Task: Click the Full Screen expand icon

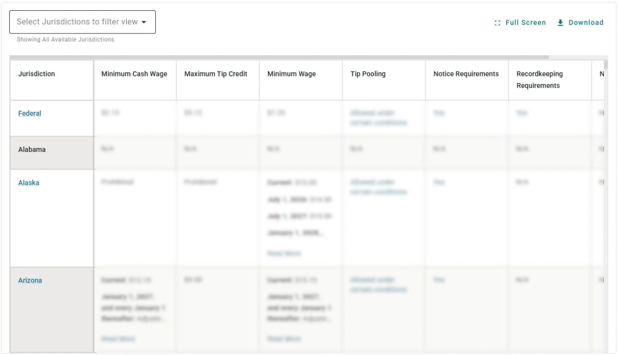Action: click(x=497, y=22)
